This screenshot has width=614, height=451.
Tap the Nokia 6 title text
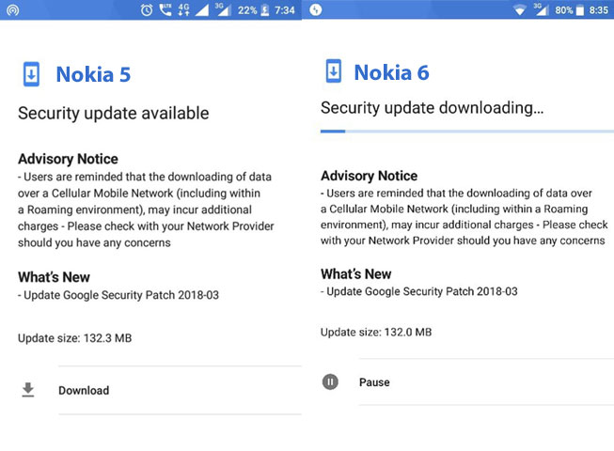pos(391,72)
